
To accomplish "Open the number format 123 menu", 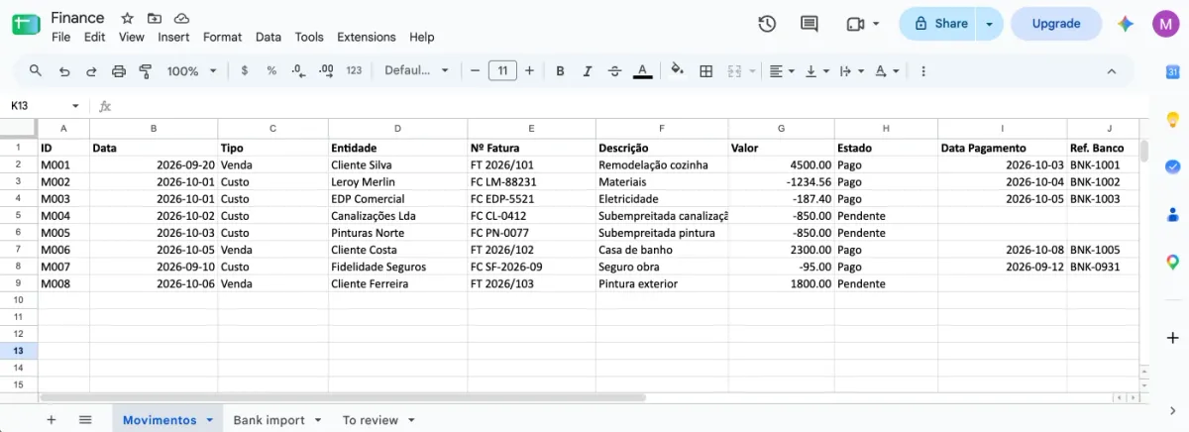I will [354, 71].
